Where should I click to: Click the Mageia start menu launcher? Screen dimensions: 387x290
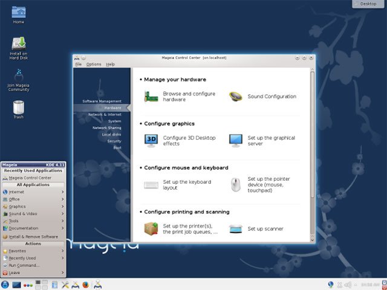[x=5, y=285]
